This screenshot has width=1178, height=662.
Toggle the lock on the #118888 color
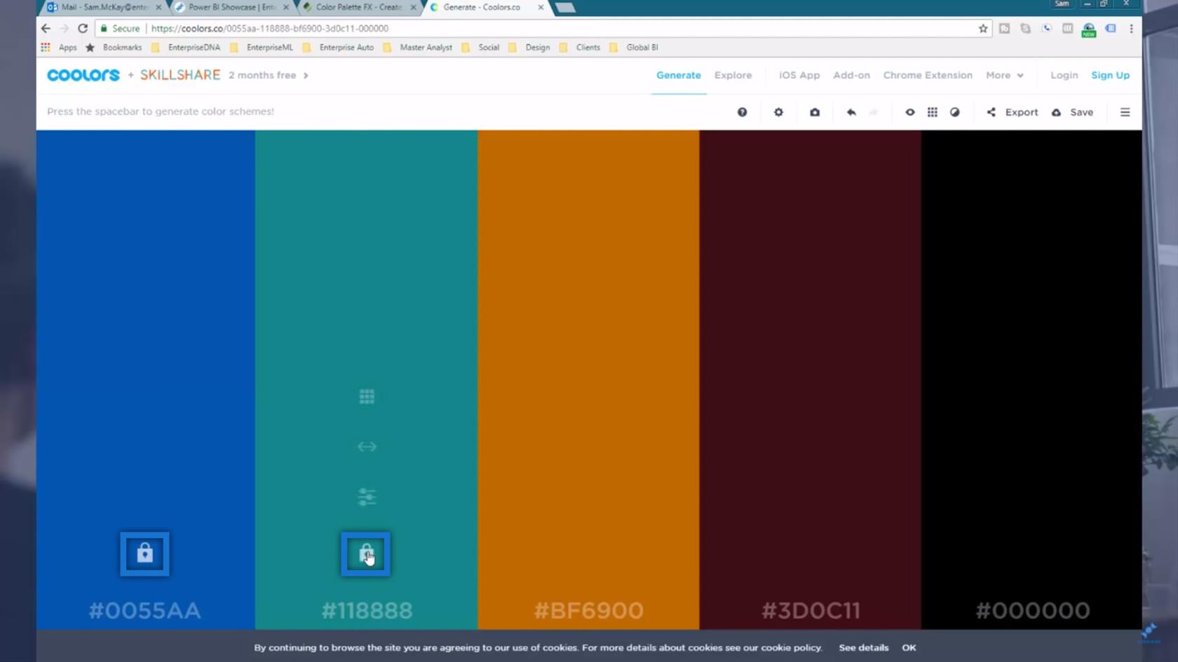point(365,553)
